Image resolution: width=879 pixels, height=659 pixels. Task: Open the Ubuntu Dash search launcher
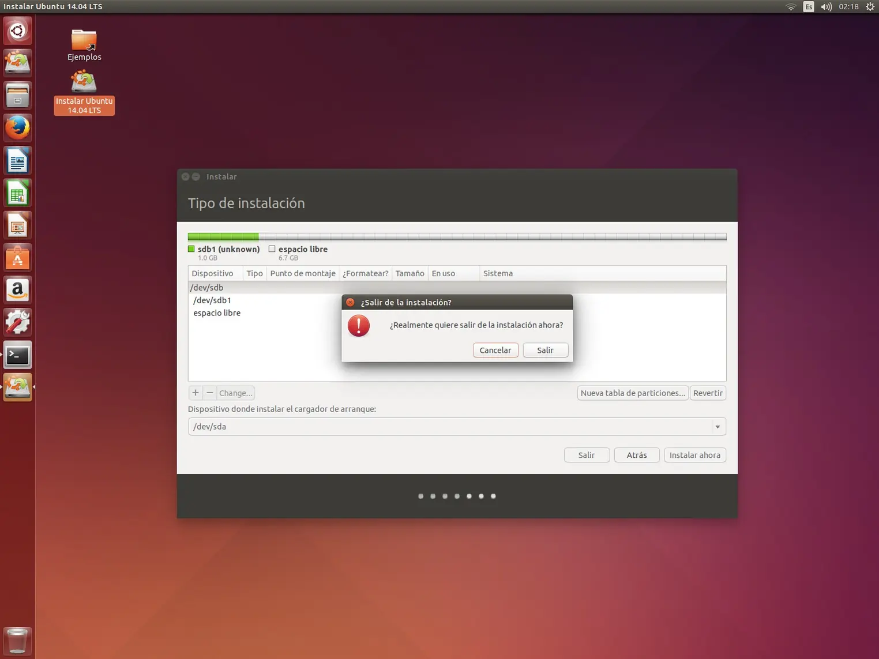coord(17,31)
